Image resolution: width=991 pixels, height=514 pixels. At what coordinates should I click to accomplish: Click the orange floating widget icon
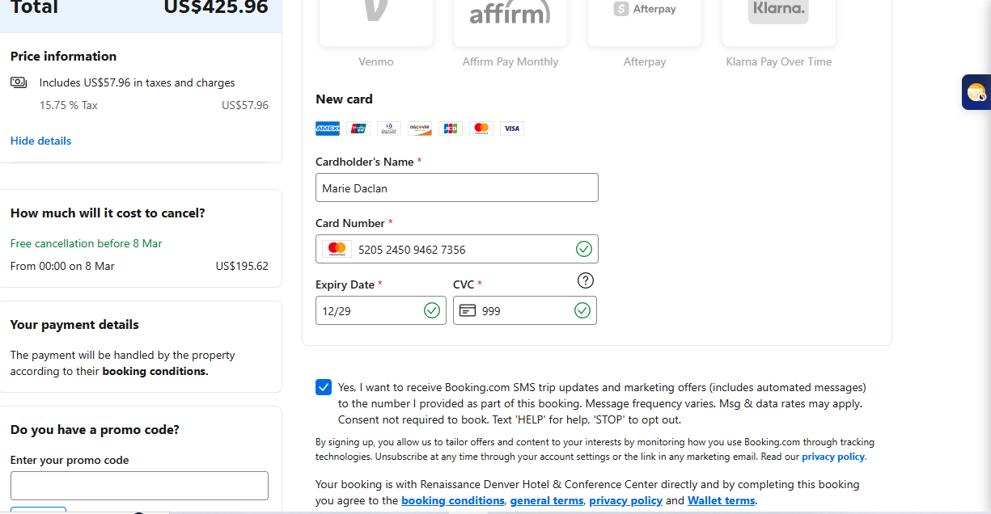pyautogui.click(x=976, y=92)
